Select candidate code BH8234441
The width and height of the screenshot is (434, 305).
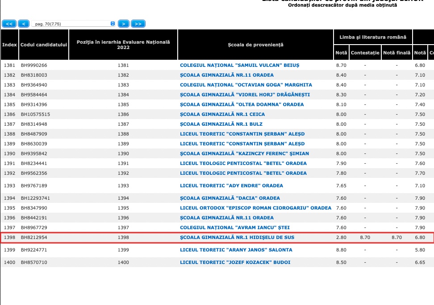pos(34,163)
